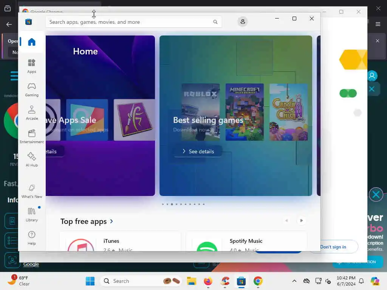This screenshot has height=290, width=387.
Task: Open the Copilot preview icon in taskbar
Action: coord(375,281)
